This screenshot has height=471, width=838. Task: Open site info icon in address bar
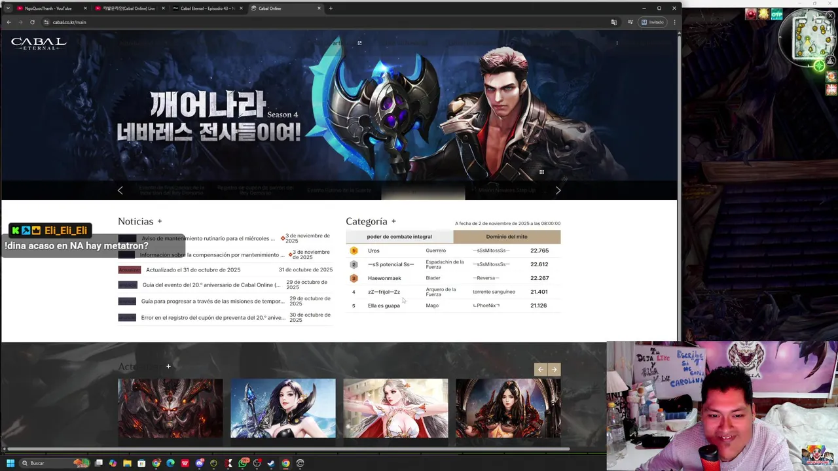coord(46,22)
